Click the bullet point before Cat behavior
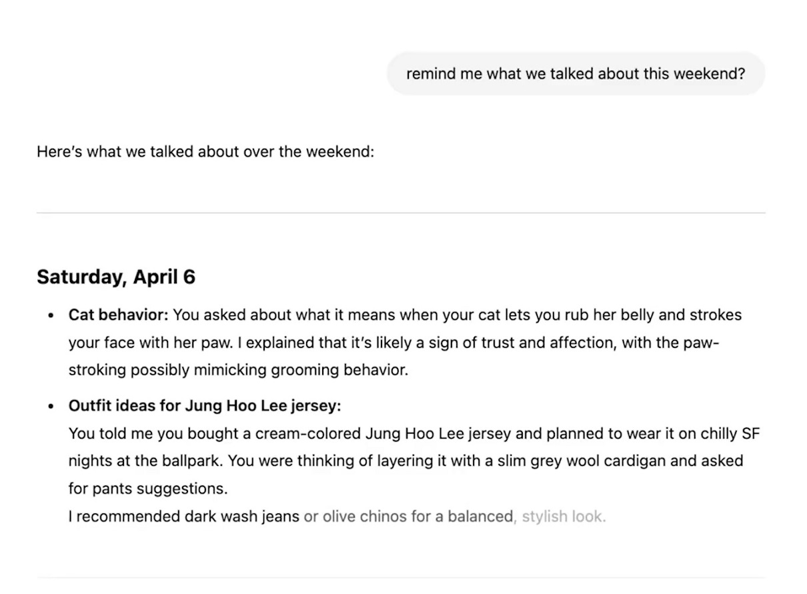 tap(51, 315)
